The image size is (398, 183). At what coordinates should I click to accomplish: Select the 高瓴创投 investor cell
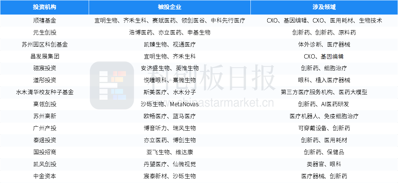(44, 104)
